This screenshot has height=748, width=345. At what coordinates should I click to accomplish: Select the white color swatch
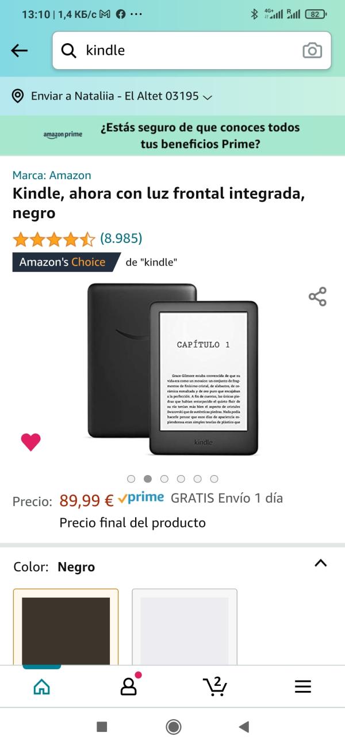tap(185, 627)
